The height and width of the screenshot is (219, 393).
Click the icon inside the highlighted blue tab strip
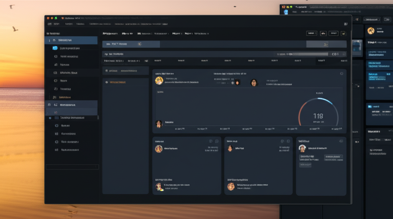[x=140, y=44]
